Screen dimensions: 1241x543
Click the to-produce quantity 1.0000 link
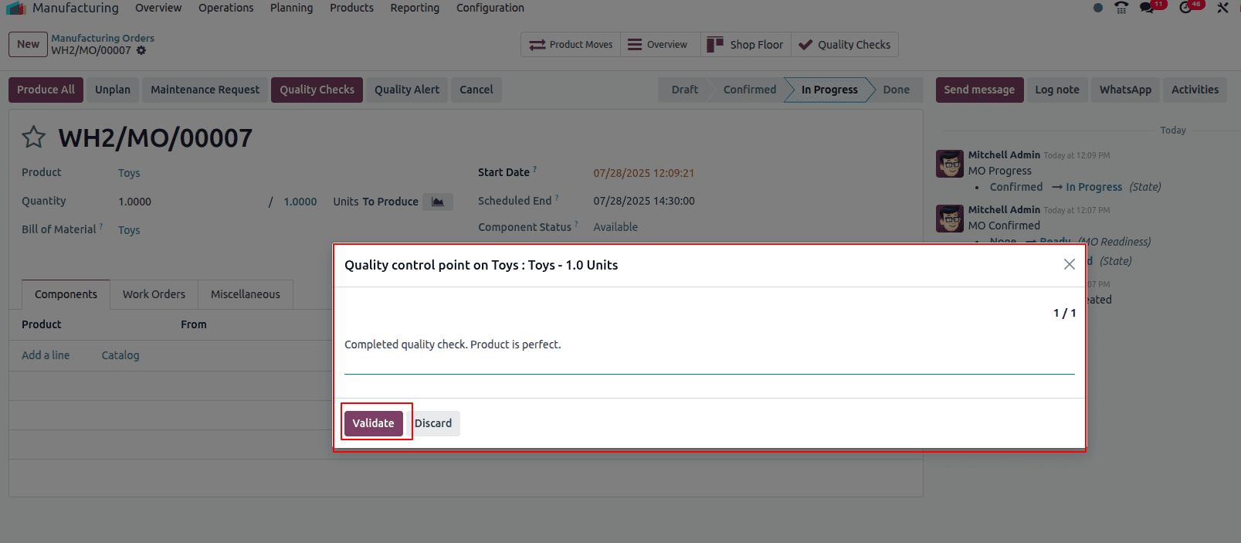(300, 202)
